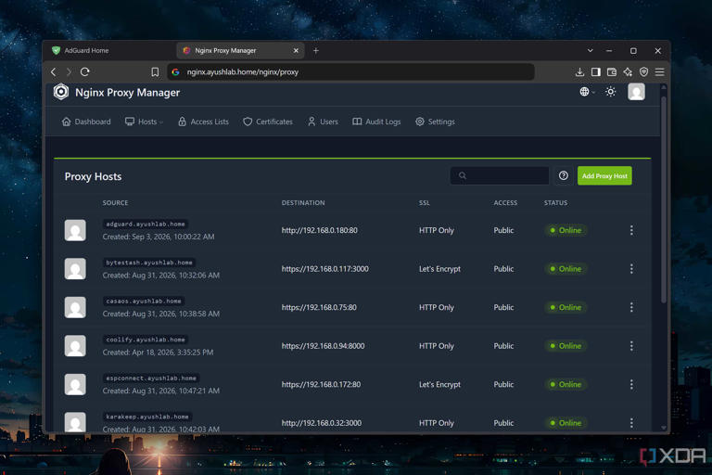Click the browser forward arrow
This screenshot has width=712, height=475.
coord(69,71)
